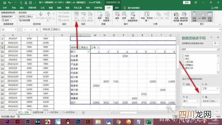Switch to the 1-10日流水 sheet tab

tap(53, 112)
